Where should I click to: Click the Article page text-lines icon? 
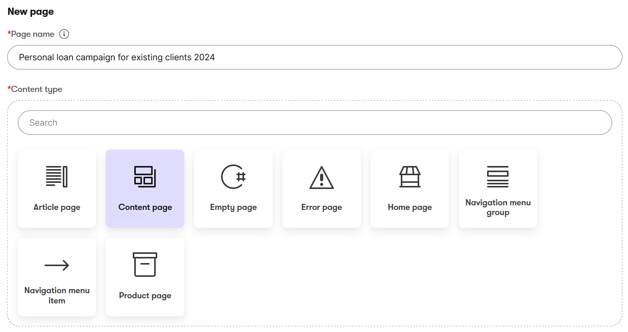pos(57,177)
